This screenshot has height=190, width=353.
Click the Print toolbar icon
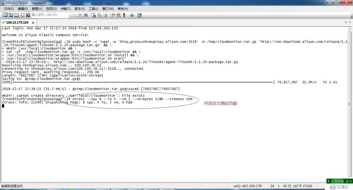click(105, 15)
